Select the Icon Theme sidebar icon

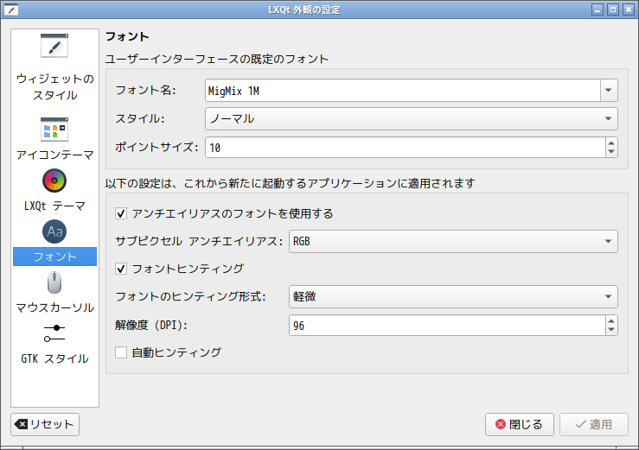[54, 130]
